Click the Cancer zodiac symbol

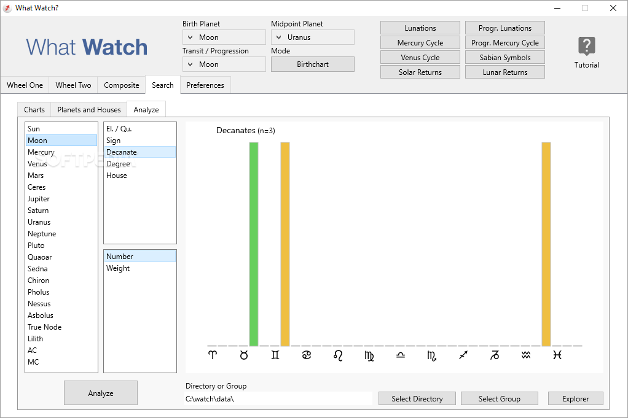[307, 355]
